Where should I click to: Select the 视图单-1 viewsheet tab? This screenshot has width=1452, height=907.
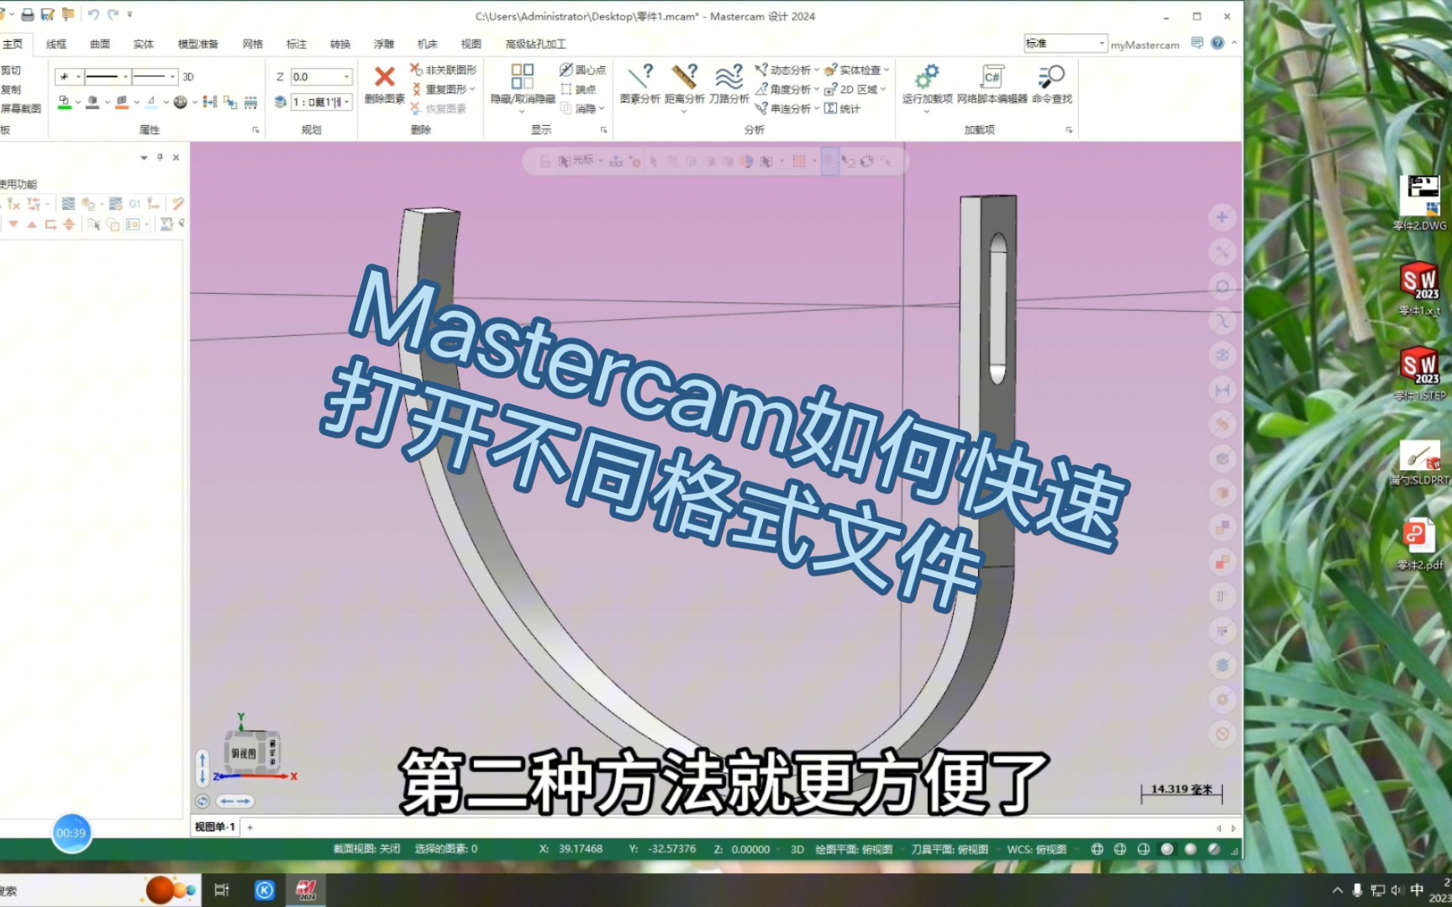click(215, 827)
